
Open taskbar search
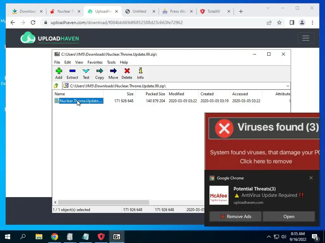click(23, 237)
